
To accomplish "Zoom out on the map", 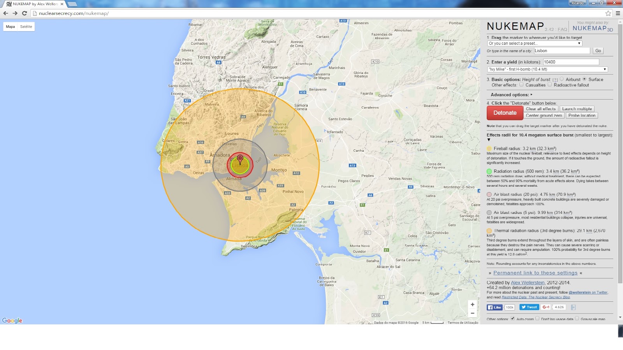I will (x=472, y=313).
